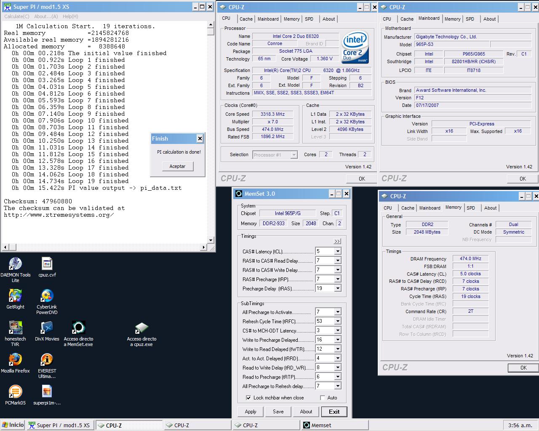The image size is (539, 431).
Task: Enable the Auto checkbox in MemSet
Action: coord(323,398)
